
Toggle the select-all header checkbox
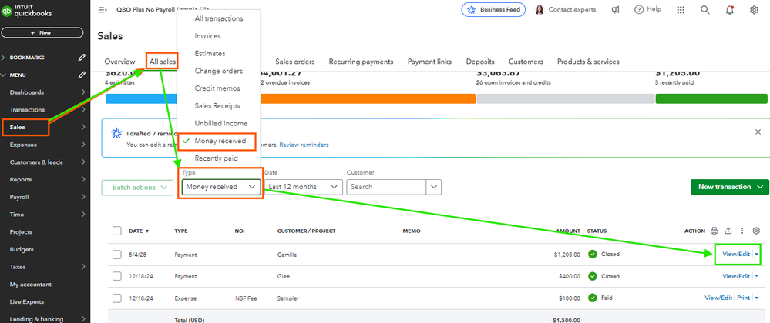[x=117, y=231]
